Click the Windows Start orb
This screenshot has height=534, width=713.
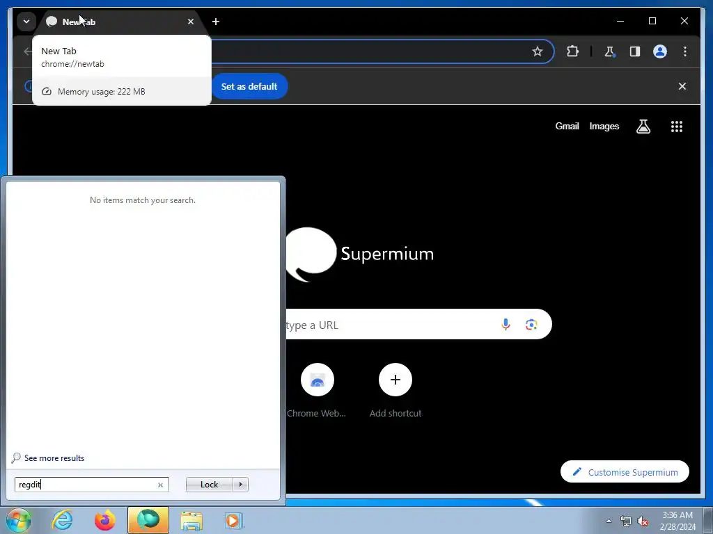pos(19,520)
